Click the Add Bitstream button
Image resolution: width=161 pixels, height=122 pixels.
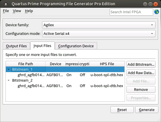pyautogui.click(x=141, y=64)
